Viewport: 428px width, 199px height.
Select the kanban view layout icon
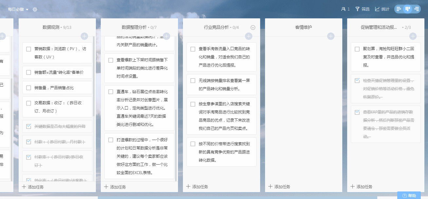[x=407, y=9]
